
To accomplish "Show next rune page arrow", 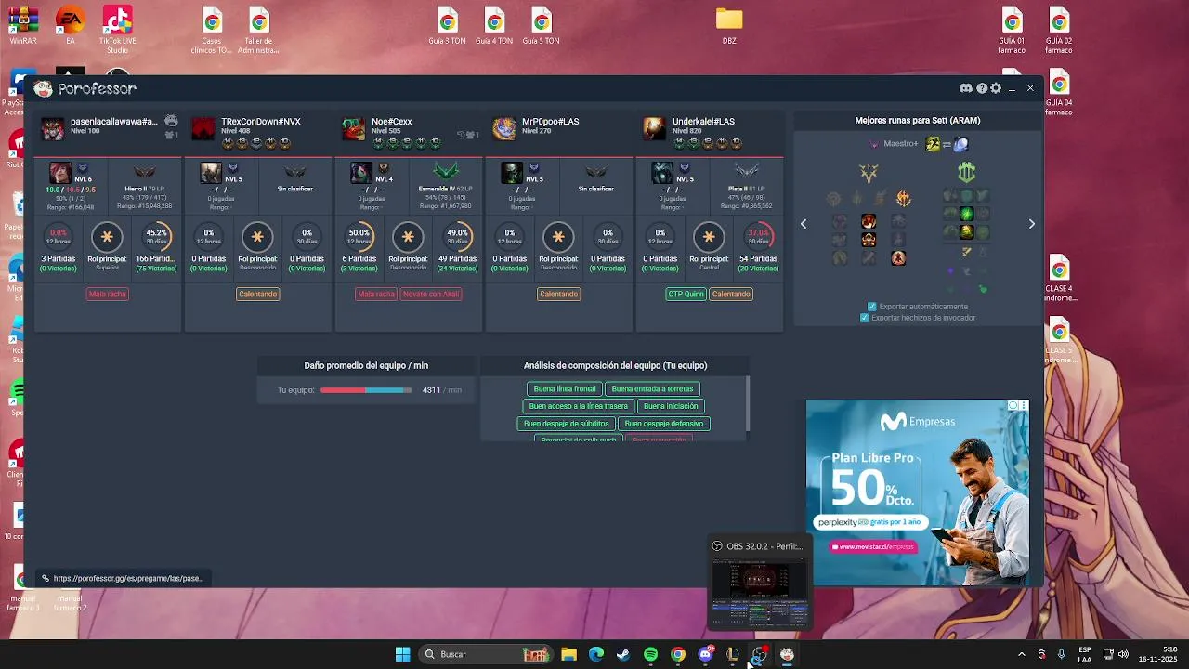I will pyautogui.click(x=1031, y=224).
